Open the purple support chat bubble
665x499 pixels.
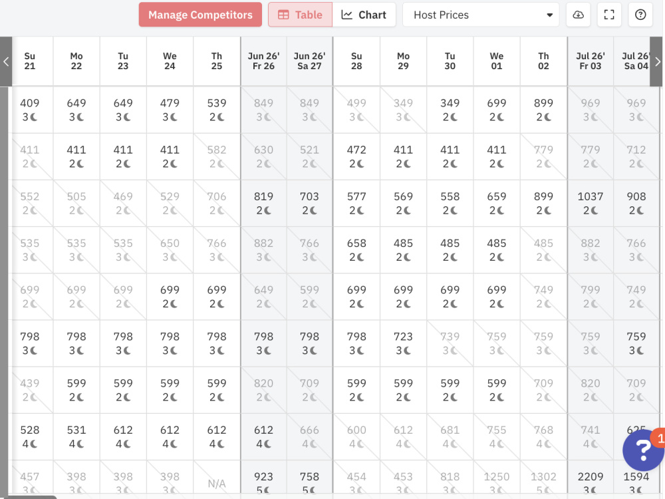pyautogui.click(x=643, y=450)
